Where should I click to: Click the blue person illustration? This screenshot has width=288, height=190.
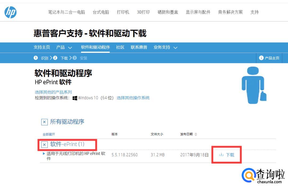254,85
